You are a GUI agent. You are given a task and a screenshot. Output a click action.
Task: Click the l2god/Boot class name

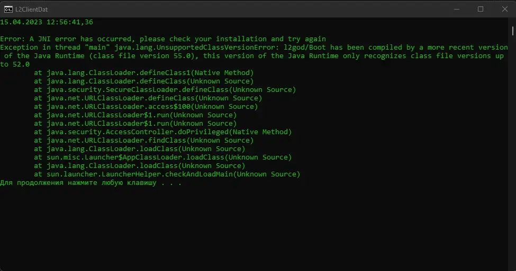point(307,47)
